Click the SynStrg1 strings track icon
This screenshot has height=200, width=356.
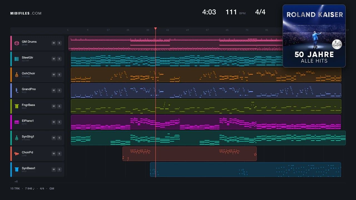click(17, 138)
